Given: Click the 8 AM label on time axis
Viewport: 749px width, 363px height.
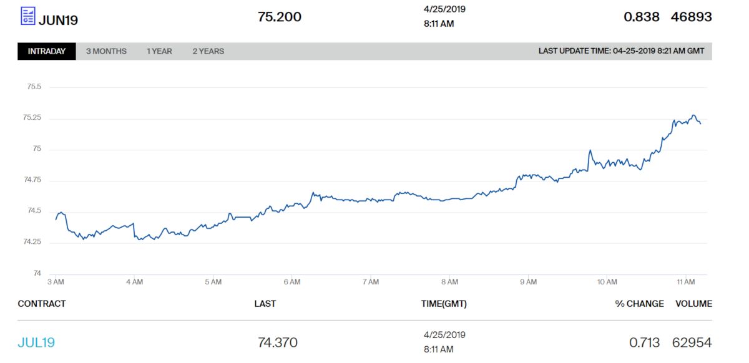Looking at the screenshot, I should click(x=449, y=283).
